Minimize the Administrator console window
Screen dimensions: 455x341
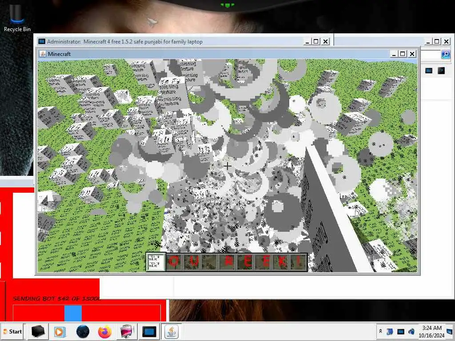pyautogui.click(x=307, y=42)
